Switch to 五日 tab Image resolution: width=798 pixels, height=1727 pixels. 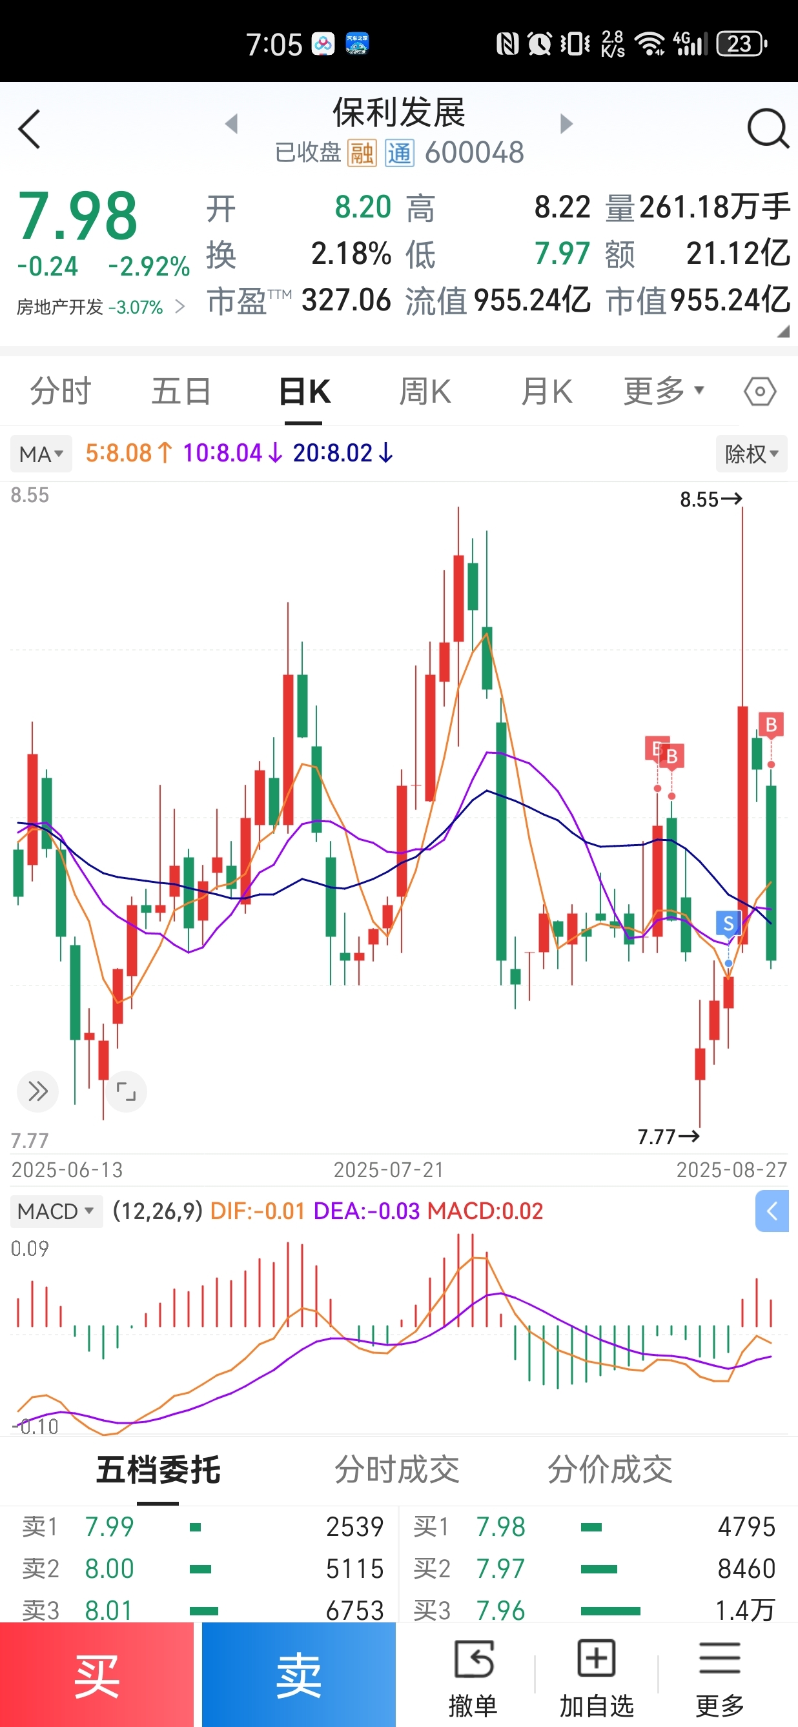tap(181, 391)
